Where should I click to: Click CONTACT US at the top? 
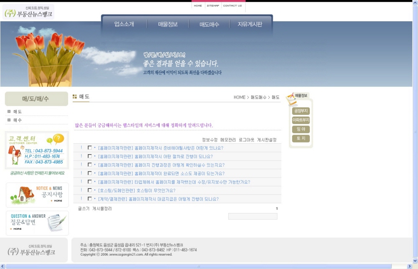coord(232,6)
